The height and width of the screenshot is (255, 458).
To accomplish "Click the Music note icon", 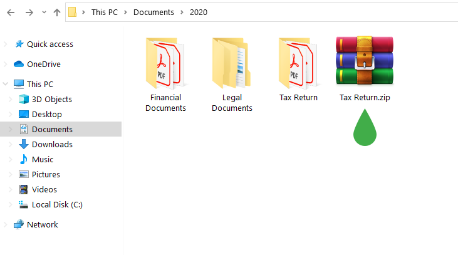I will [x=24, y=159].
